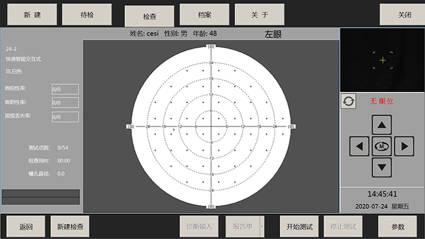Image resolution: width=425 pixels, height=239 pixels.
Task: Expand the 报告单 dropdown arrow
Action: click(262, 226)
